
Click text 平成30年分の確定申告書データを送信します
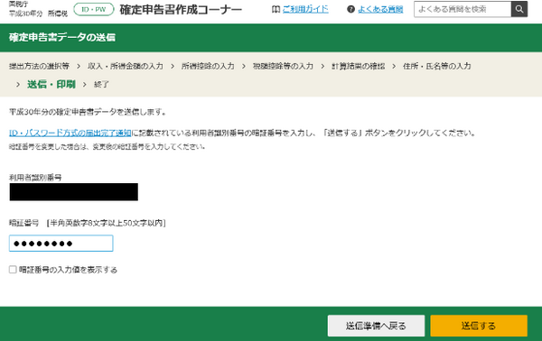pyautogui.click(x=88, y=112)
